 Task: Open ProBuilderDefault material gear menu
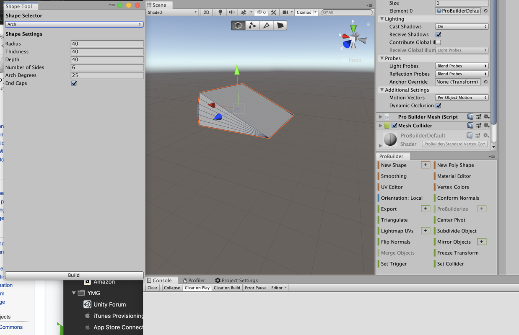coord(486,135)
